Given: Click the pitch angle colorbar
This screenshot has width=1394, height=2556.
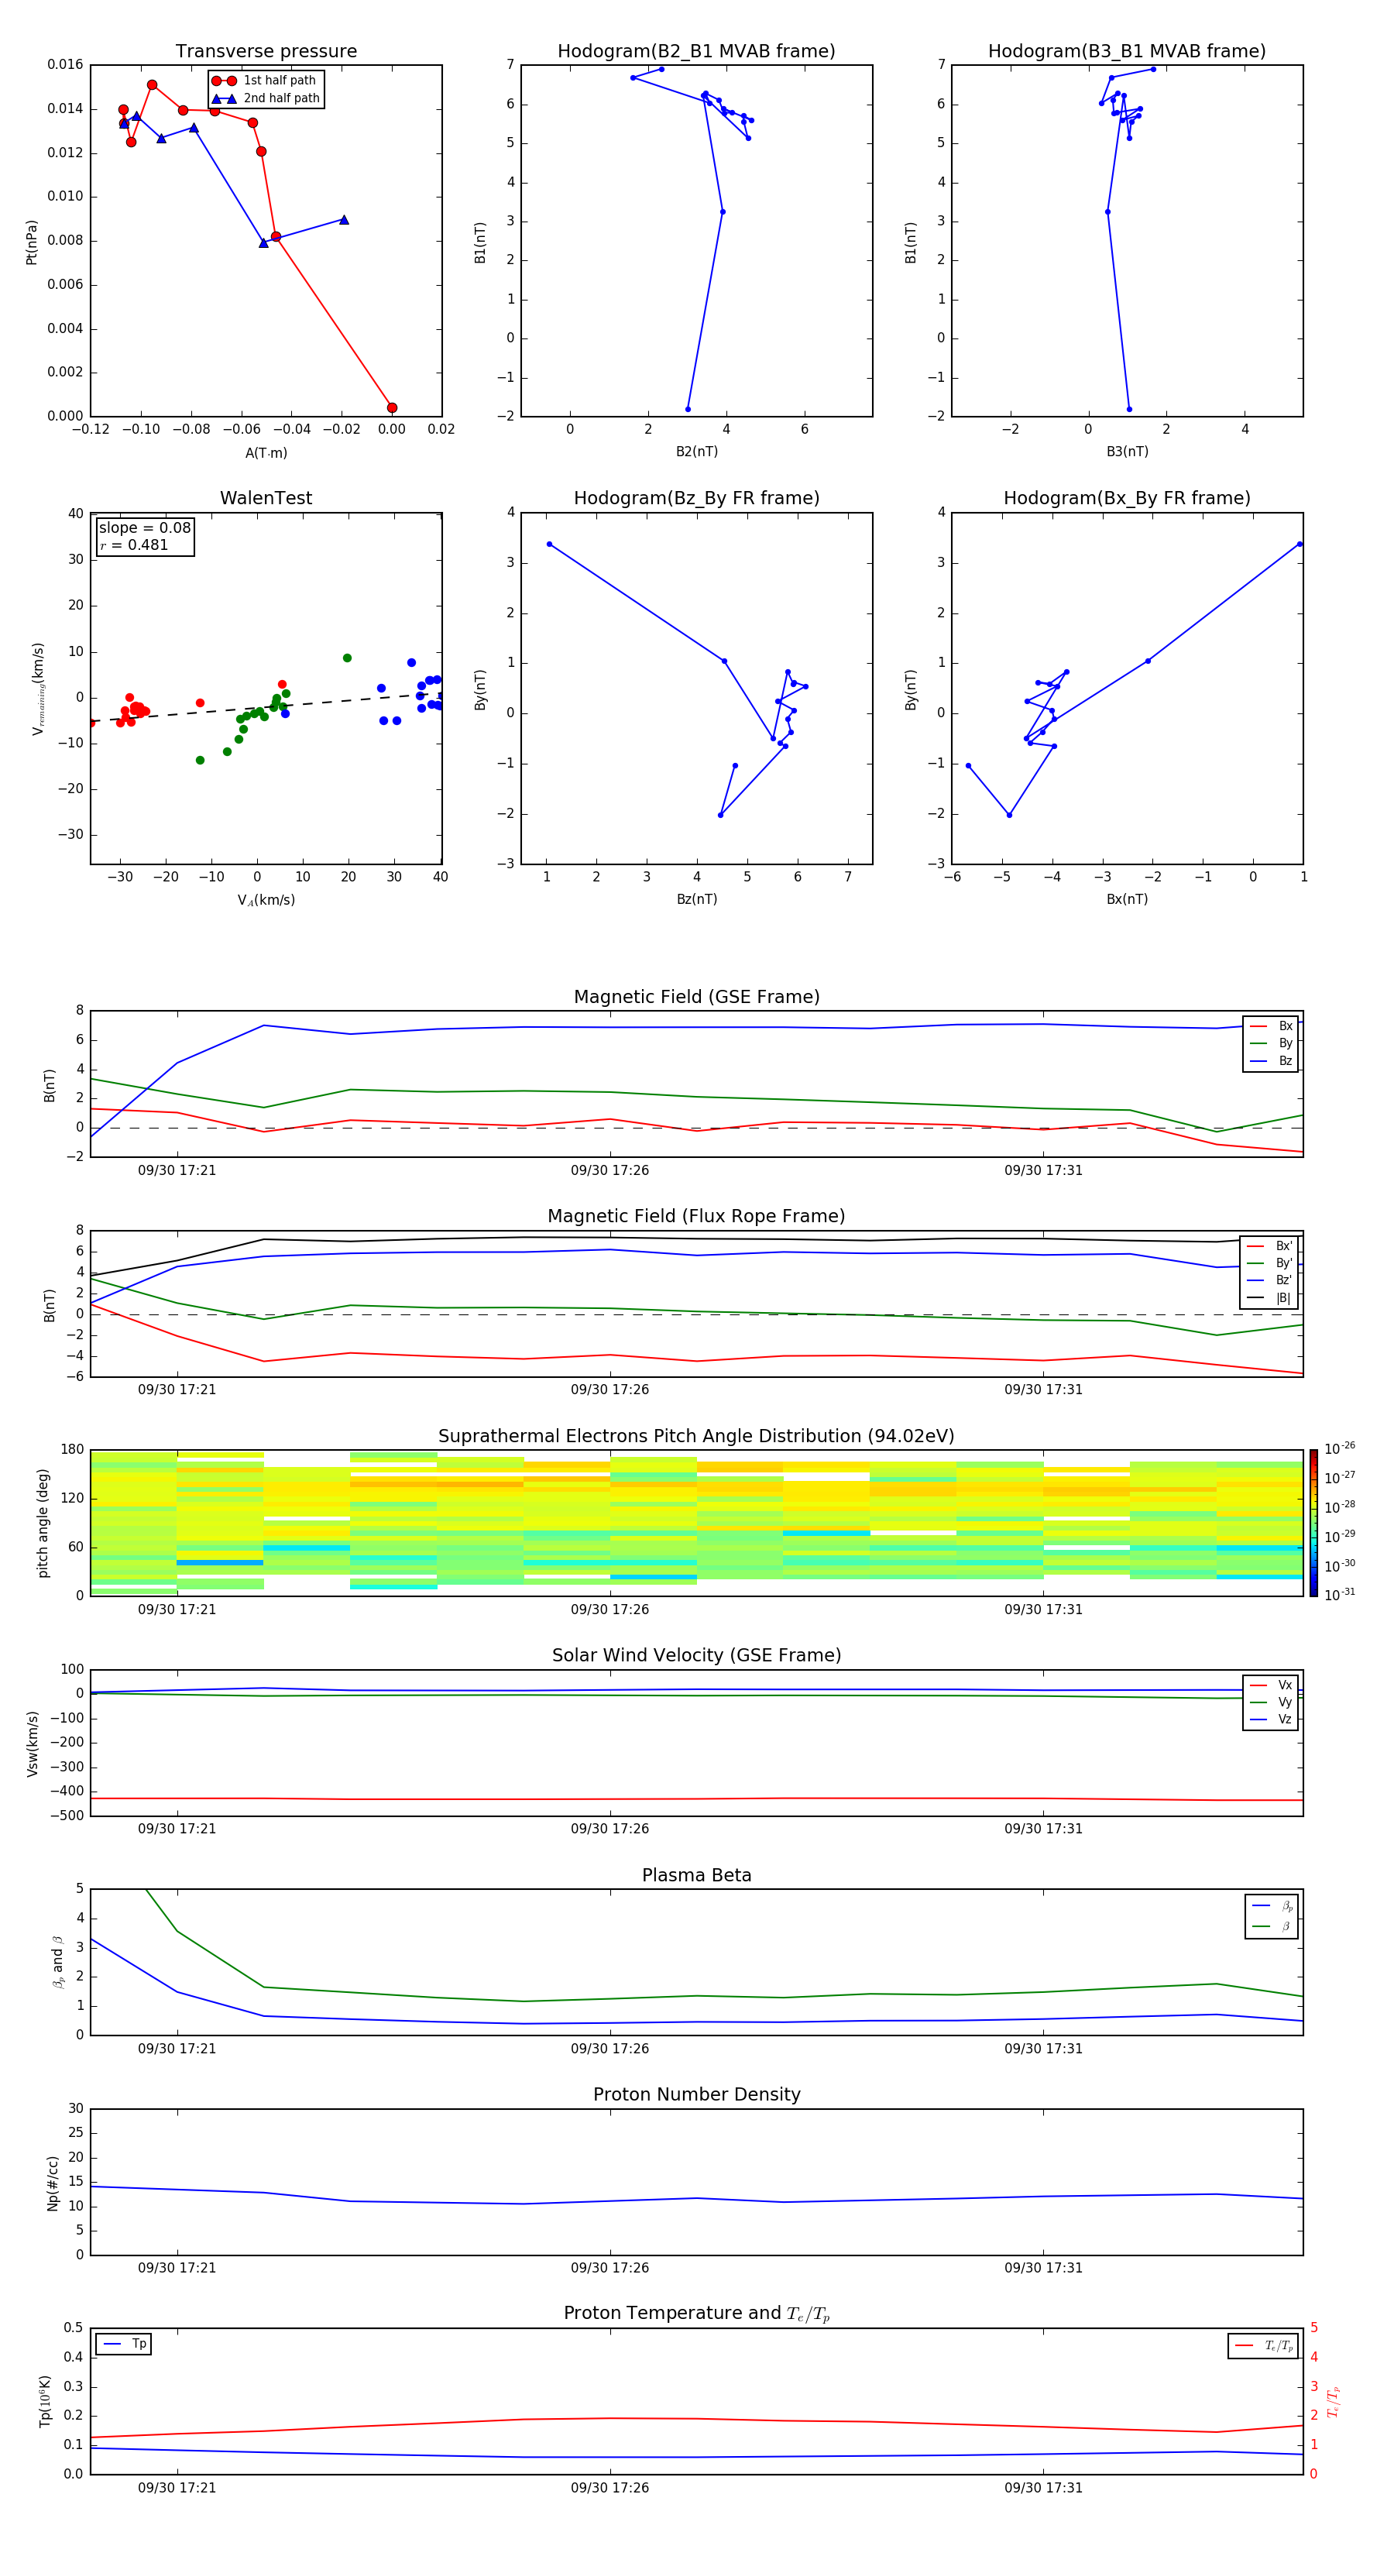Looking at the screenshot, I should pyautogui.click(x=1313, y=1523).
